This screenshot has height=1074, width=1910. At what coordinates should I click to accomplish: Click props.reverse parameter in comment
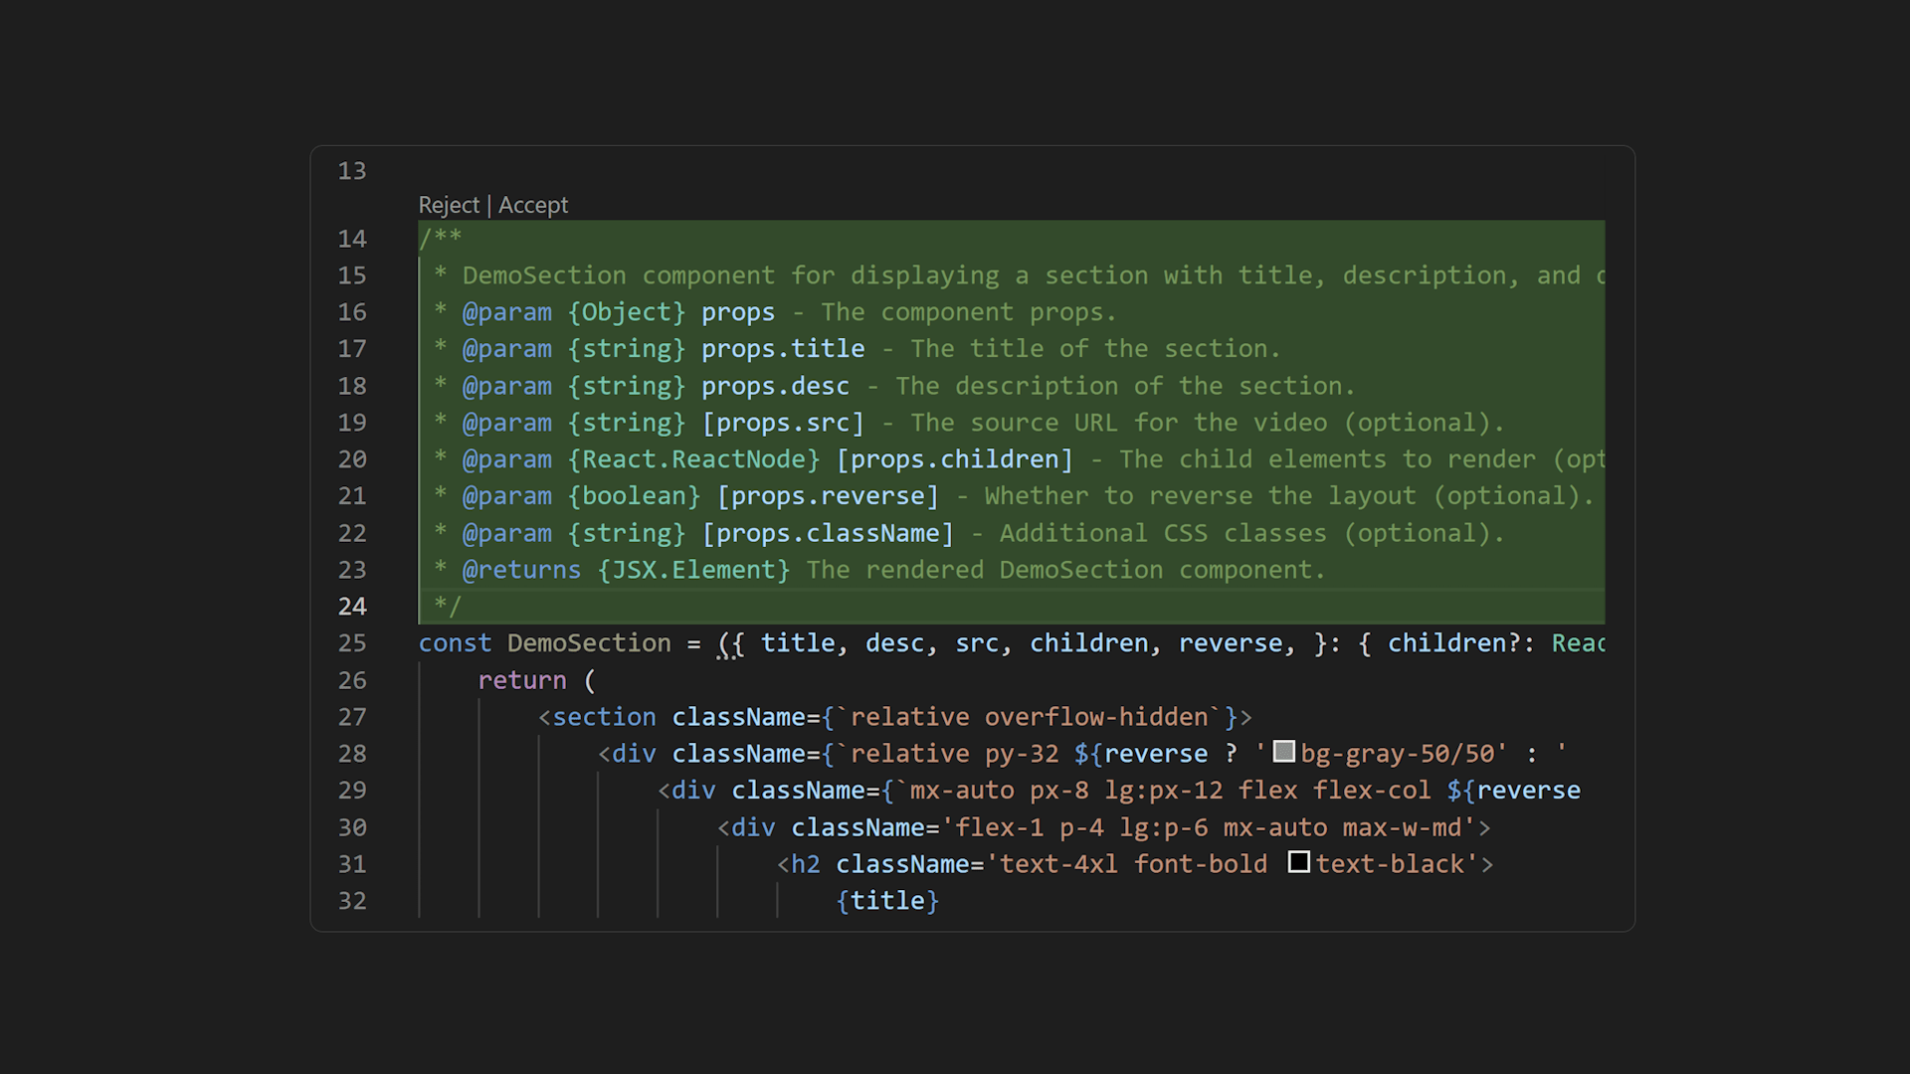[828, 496]
